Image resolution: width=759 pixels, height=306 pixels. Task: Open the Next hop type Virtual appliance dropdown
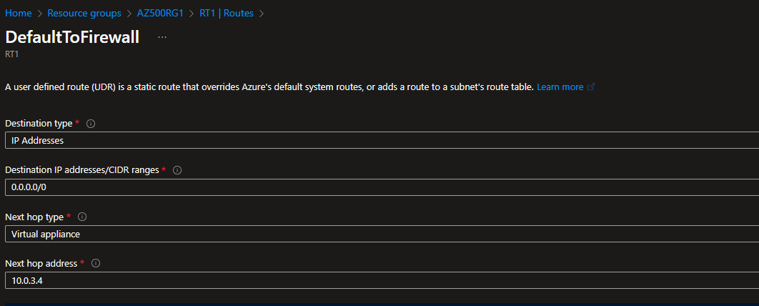coord(379,234)
